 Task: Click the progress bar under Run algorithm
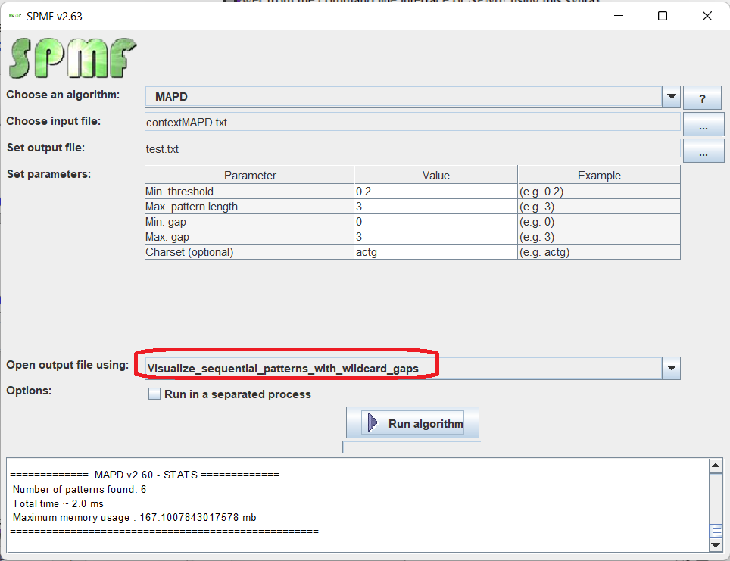pos(412,447)
